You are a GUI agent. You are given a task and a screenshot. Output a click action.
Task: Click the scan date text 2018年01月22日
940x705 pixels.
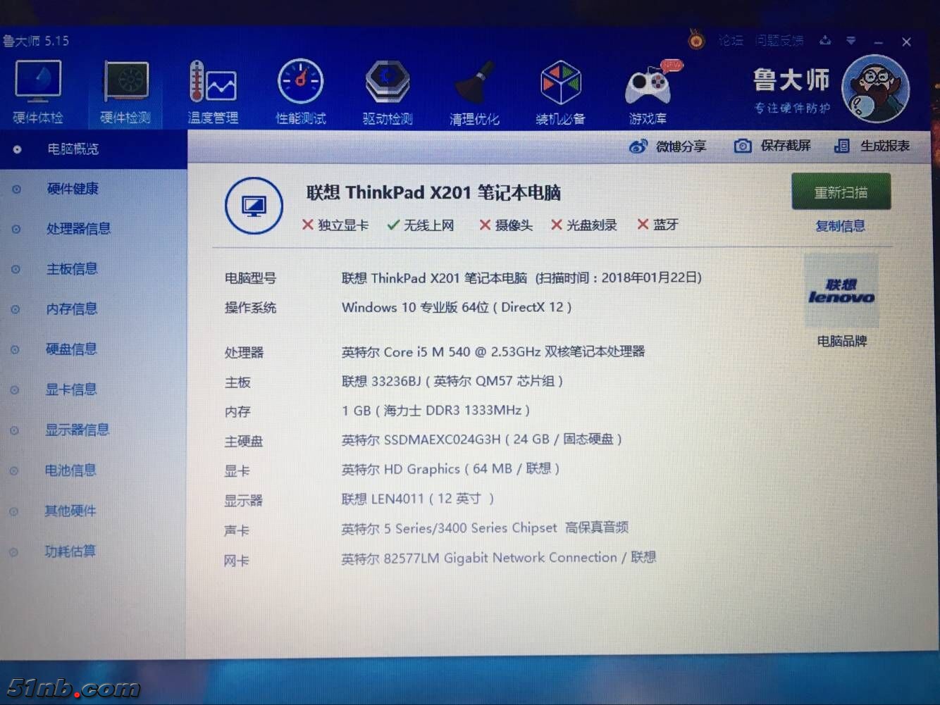coord(650,277)
